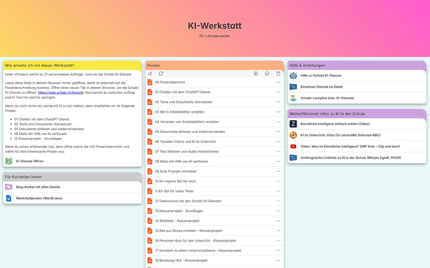Open Video: Was ist Künstliche Intelligenz?

[350, 146]
